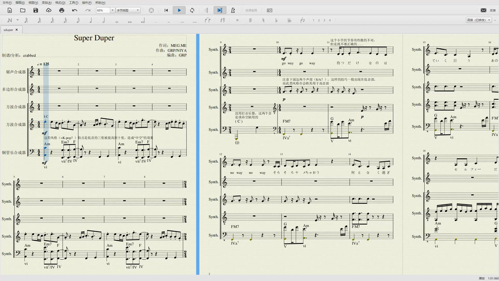Select the quarter note duration
The height and width of the screenshot is (281, 499).
point(91,20)
